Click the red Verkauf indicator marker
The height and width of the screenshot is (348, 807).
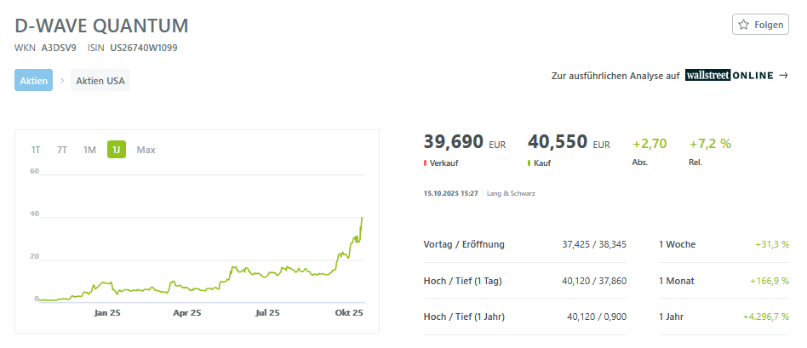pyautogui.click(x=425, y=162)
